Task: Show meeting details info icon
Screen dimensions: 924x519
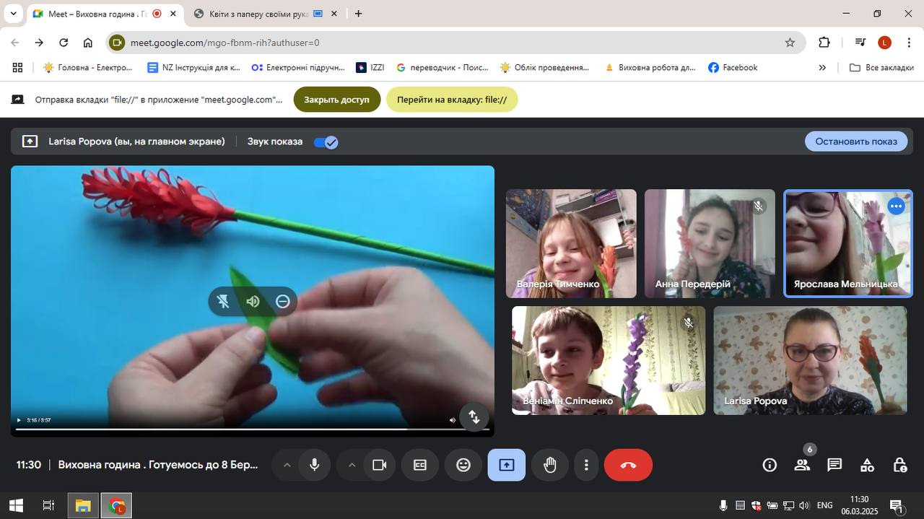Action: pos(770,465)
